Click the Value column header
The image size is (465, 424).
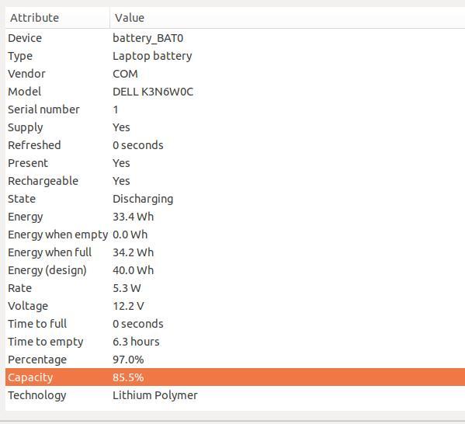[x=287, y=18]
